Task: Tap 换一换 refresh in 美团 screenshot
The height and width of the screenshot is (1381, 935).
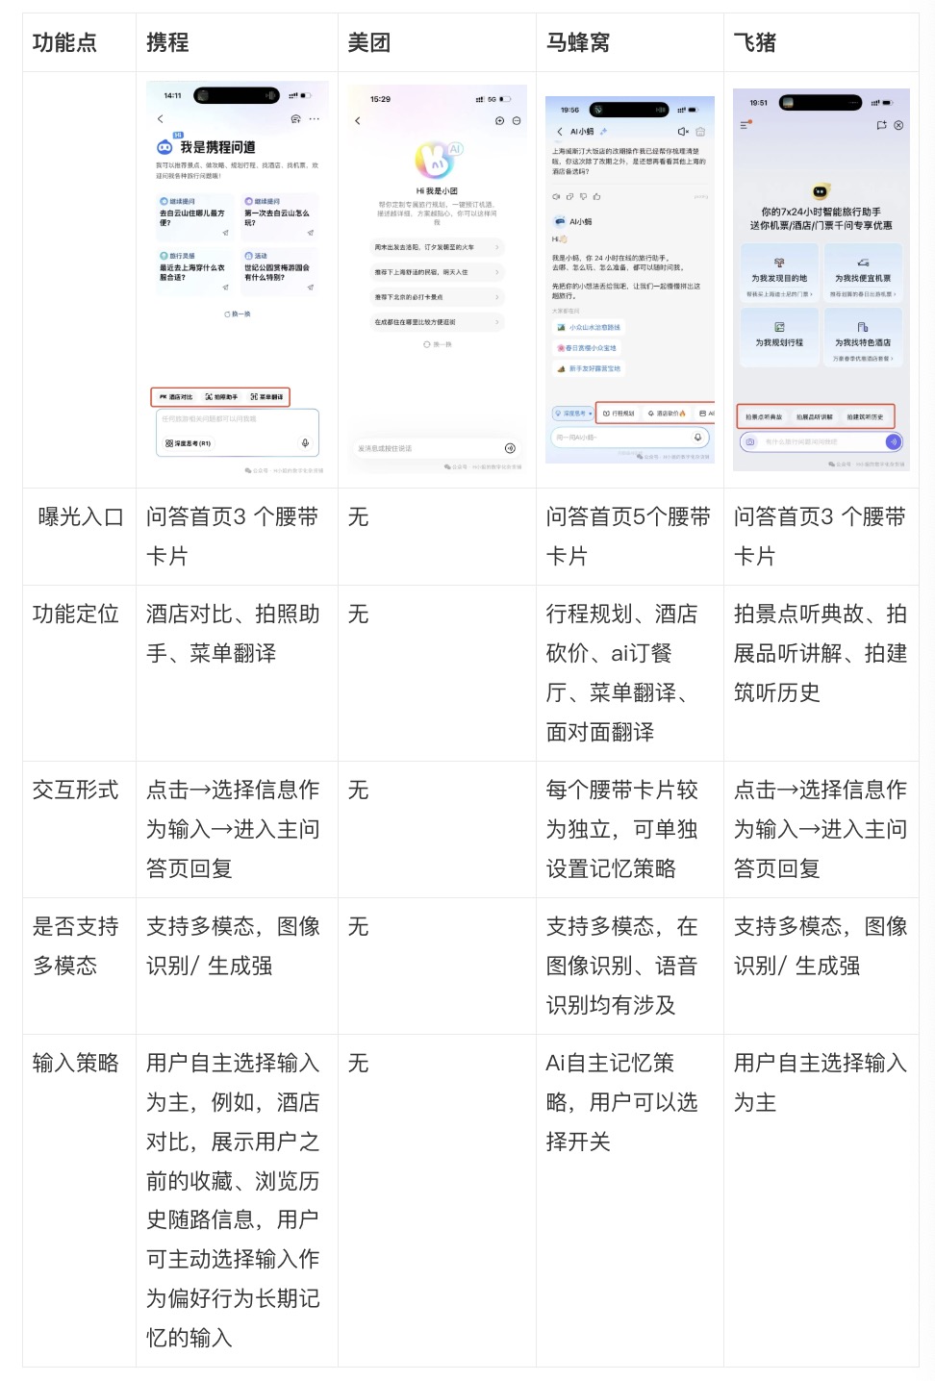Action: pyautogui.click(x=438, y=344)
